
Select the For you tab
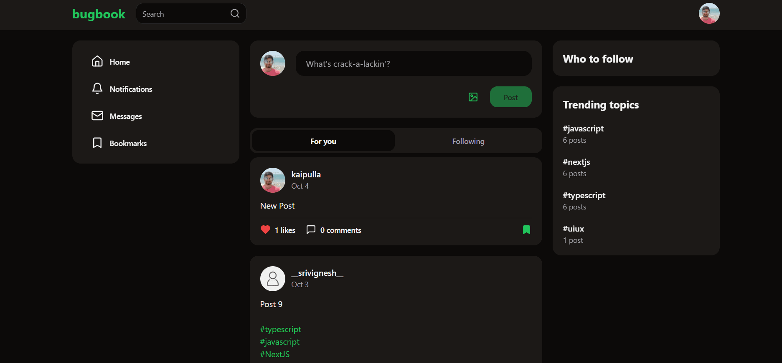[x=323, y=141]
